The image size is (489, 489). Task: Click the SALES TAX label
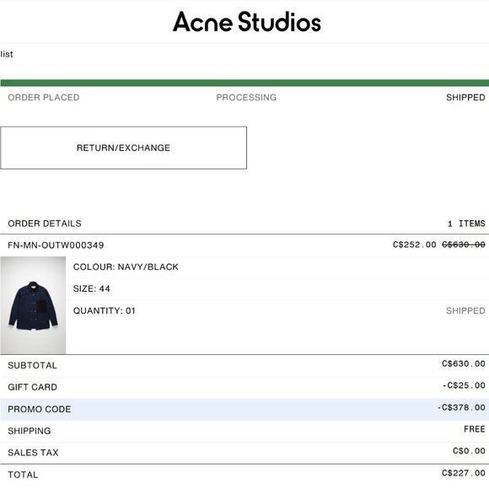pyautogui.click(x=33, y=453)
